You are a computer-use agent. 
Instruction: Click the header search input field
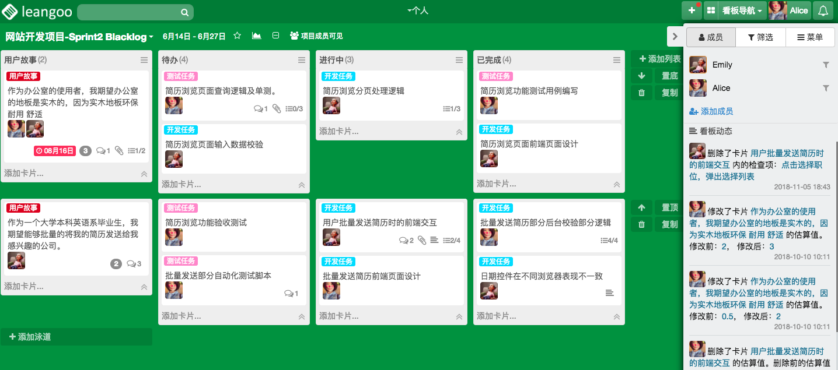pyautogui.click(x=128, y=12)
